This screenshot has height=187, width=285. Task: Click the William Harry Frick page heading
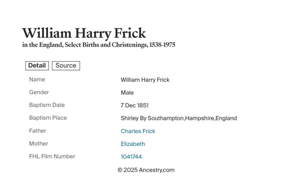(84, 33)
